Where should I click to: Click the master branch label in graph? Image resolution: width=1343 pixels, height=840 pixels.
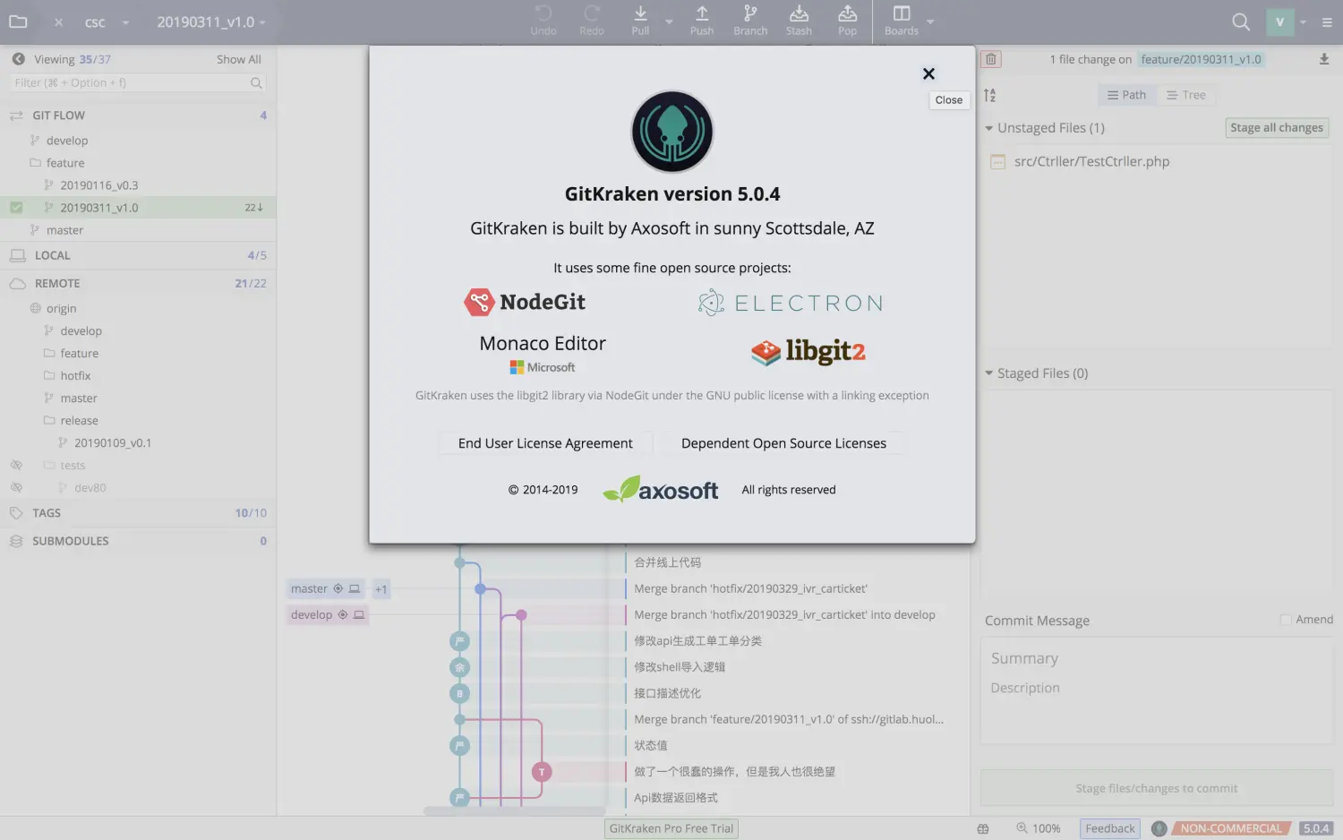pyautogui.click(x=326, y=589)
